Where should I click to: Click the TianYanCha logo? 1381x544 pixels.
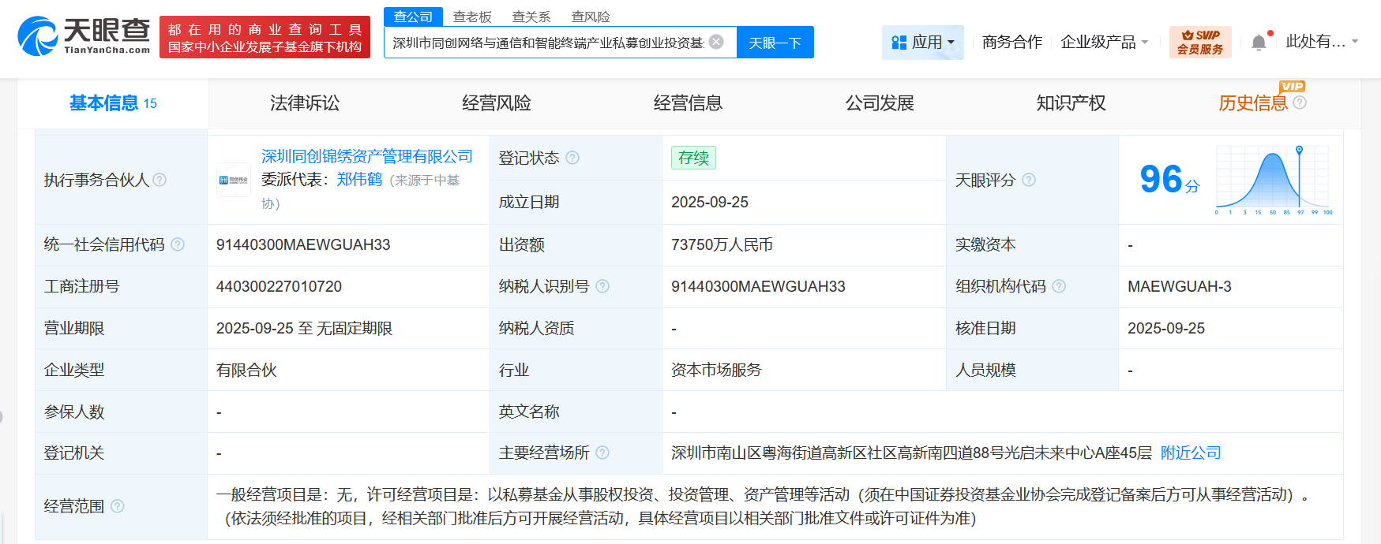click(x=84, y=36)
